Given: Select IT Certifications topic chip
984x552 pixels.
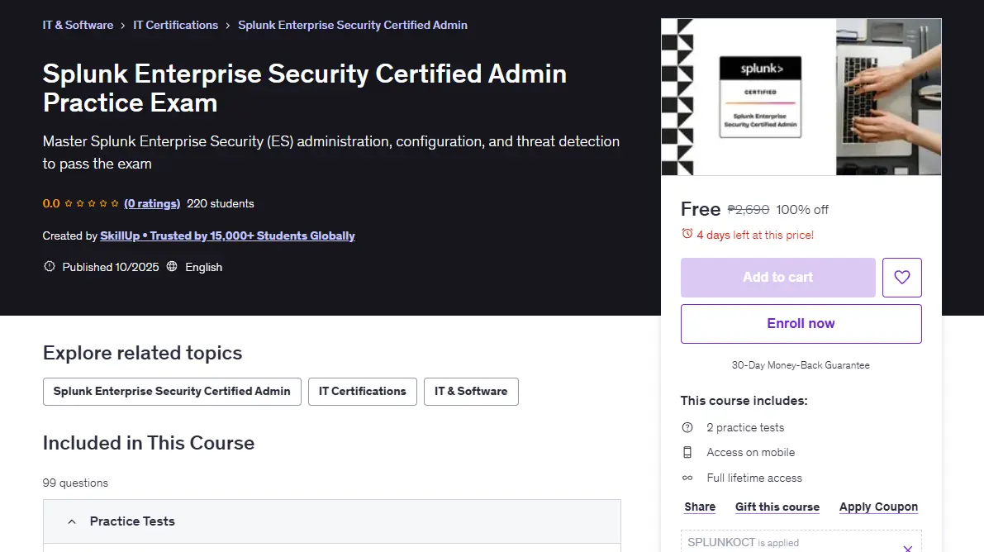Looking at the screenshot, I should coord(363,391).
